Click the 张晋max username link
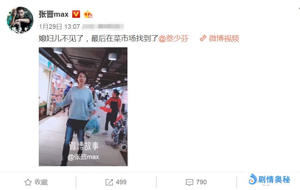300x190 pixels. pos(54,14)
